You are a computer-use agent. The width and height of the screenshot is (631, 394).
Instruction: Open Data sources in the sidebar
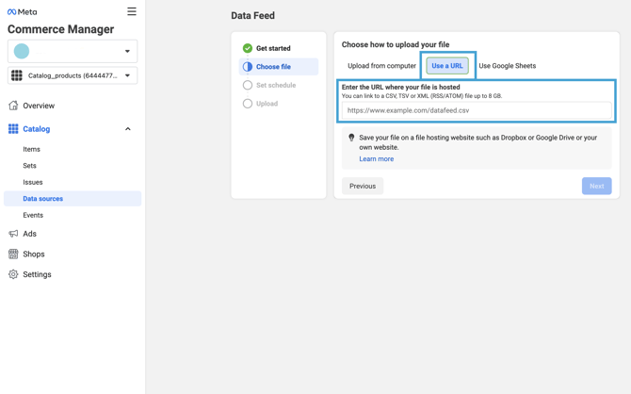click(43, 199)
